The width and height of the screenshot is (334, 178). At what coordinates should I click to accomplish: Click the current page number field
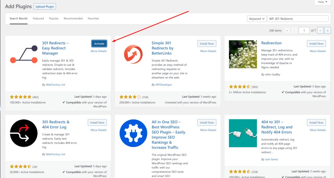tap(304, 30)
